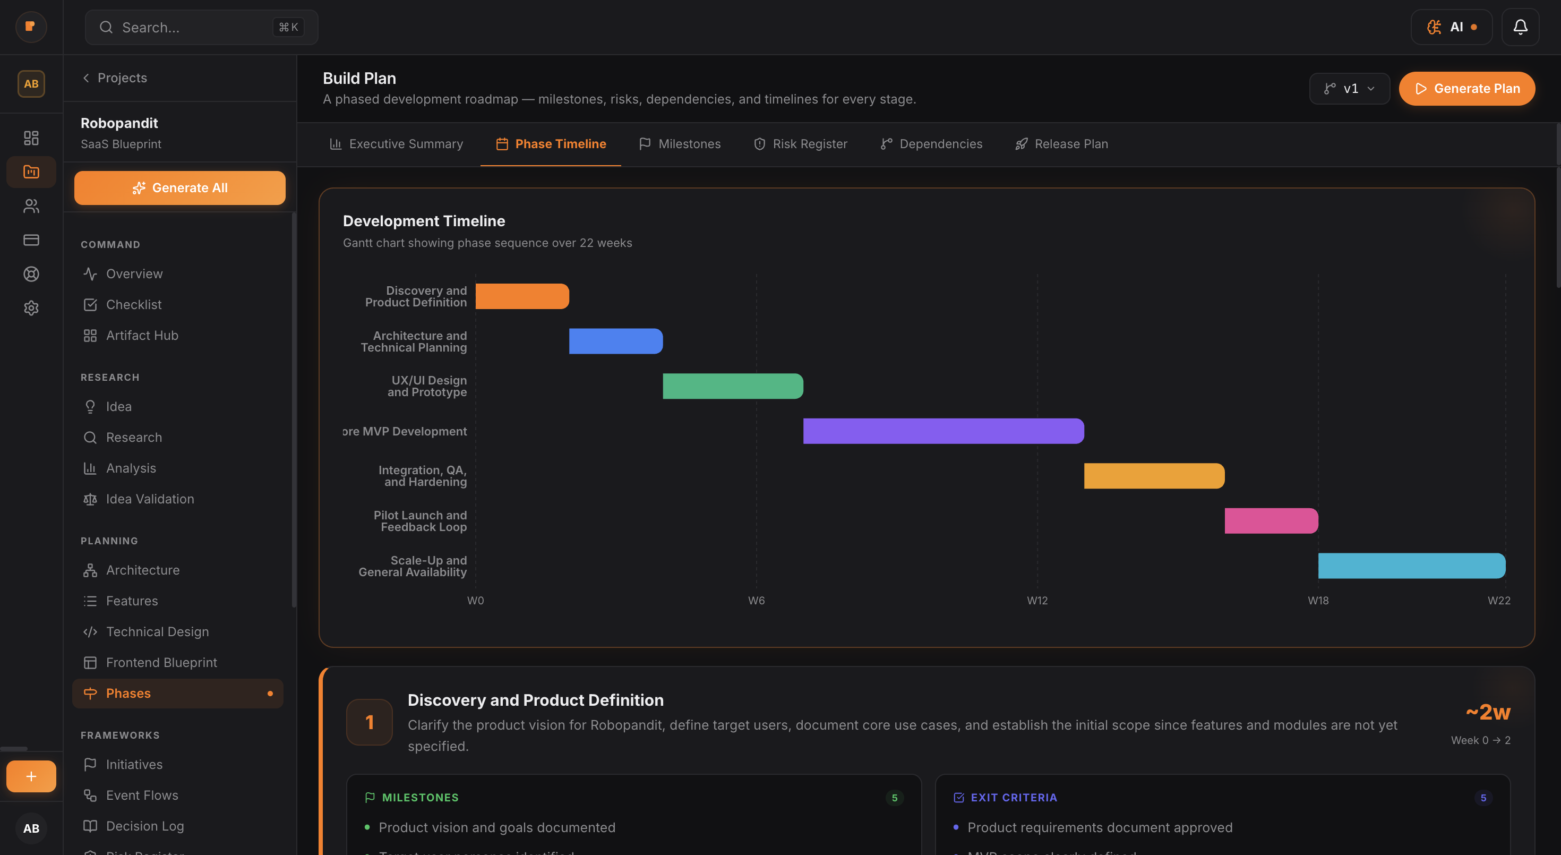Click the orange plus button at sidebar bottom
This screenshot has height=855, width=1561.
point(31,776)
